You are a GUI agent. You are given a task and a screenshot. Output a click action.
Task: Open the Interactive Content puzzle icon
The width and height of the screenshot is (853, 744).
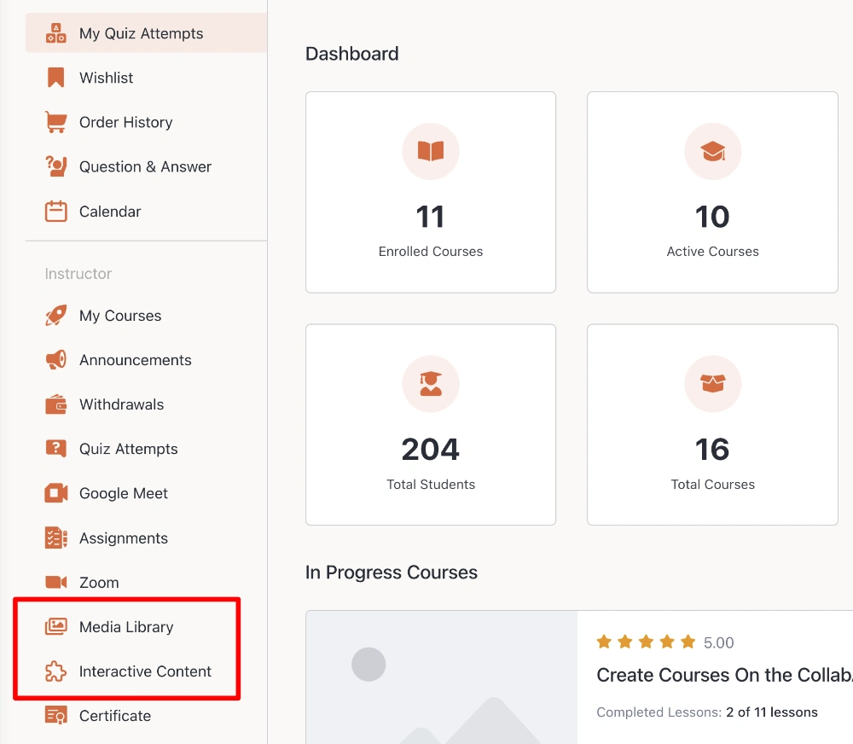tap(55, 671)
